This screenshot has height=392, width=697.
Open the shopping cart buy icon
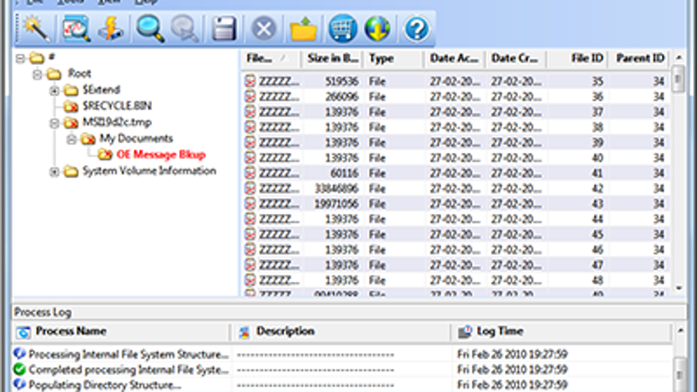coord(343,28)
